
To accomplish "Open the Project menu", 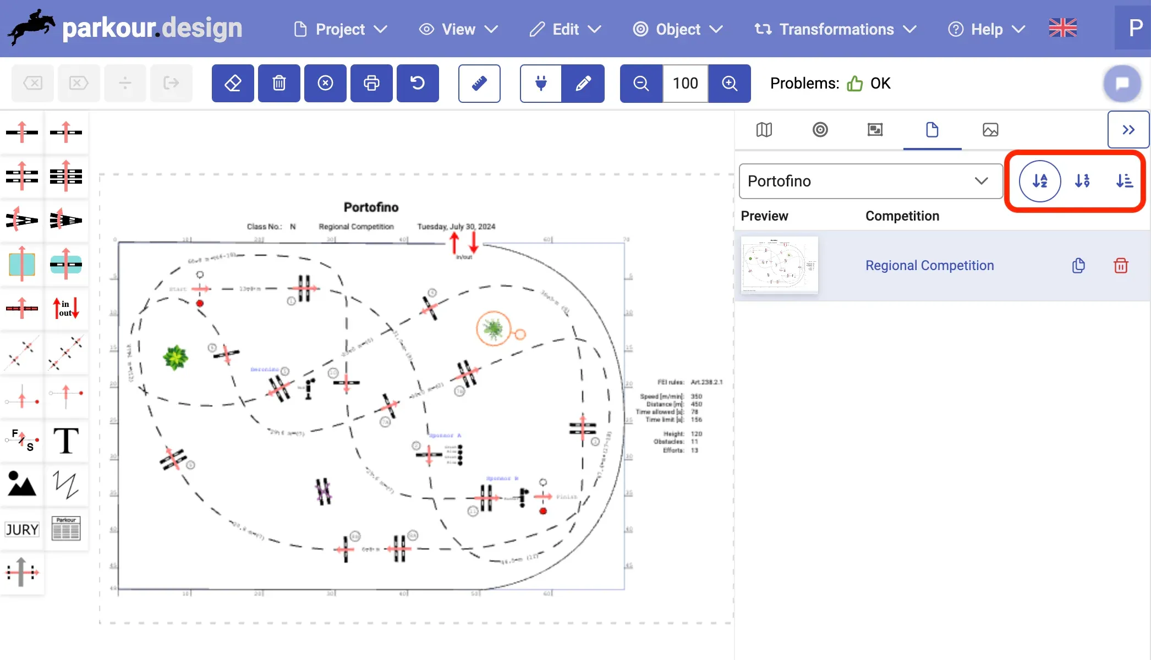I will coord(341,29).
